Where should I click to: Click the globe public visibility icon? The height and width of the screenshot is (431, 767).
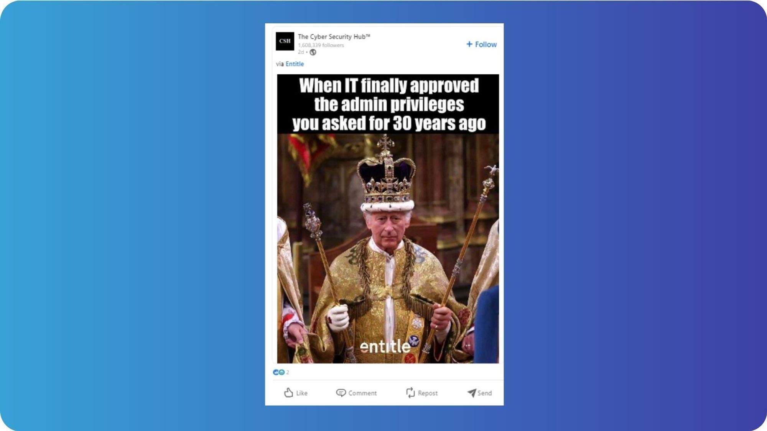[x=313, y=52]
